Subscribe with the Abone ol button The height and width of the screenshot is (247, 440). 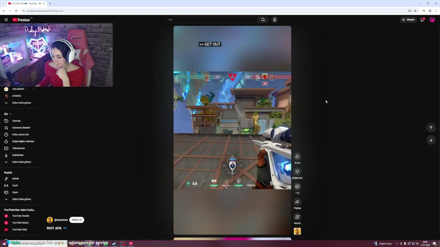coord(77,220)
